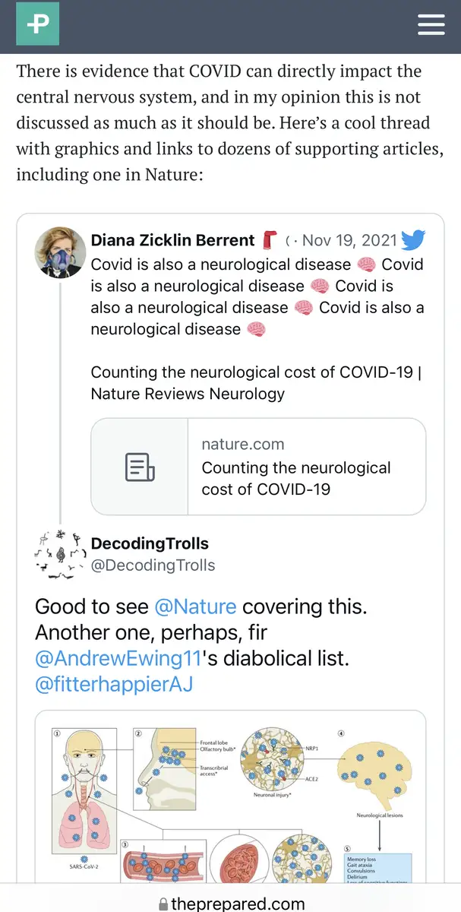Click the @Nature mention
Viewport: 461px width, 912px height.
click(195, 606)
